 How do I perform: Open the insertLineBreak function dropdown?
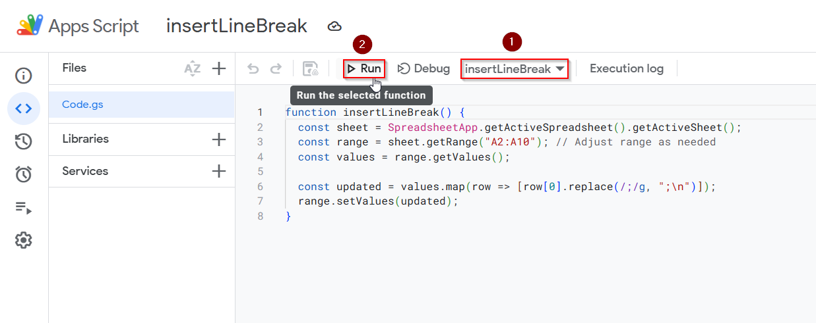point(515,68)
